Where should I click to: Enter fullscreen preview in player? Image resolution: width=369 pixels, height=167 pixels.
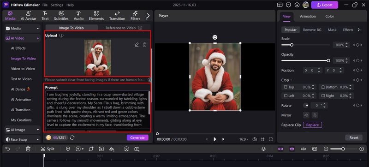pyautogui.click(x=271, y=139)
